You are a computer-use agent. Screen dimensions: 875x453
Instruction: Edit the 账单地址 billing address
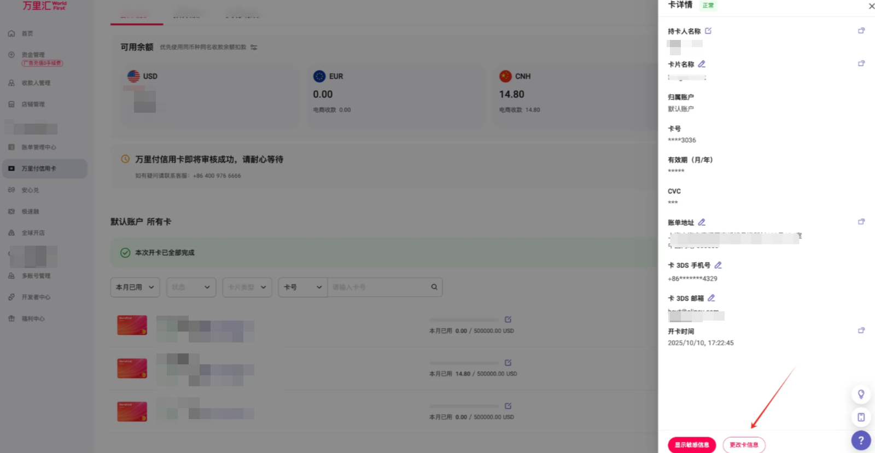click(702, 222)
